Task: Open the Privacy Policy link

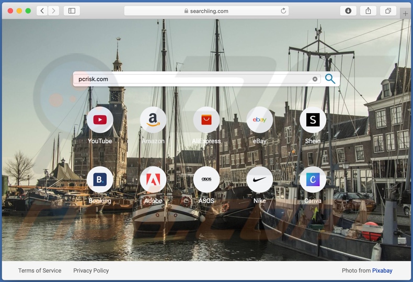Action: [x=91, y=271]
